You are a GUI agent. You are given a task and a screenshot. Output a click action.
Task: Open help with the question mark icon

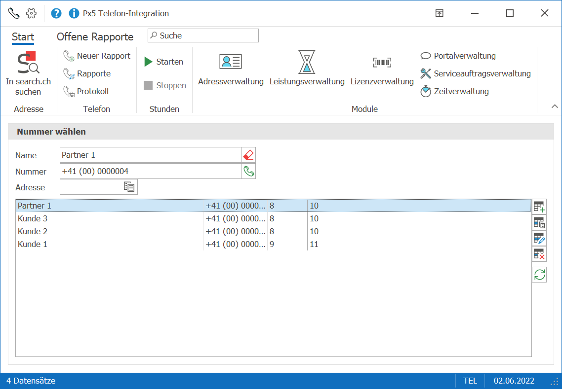pos(56,13)
